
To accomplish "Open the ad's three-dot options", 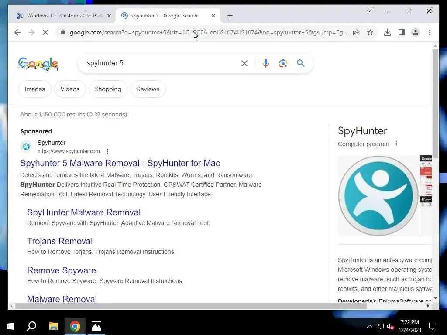I will point(107,151).
